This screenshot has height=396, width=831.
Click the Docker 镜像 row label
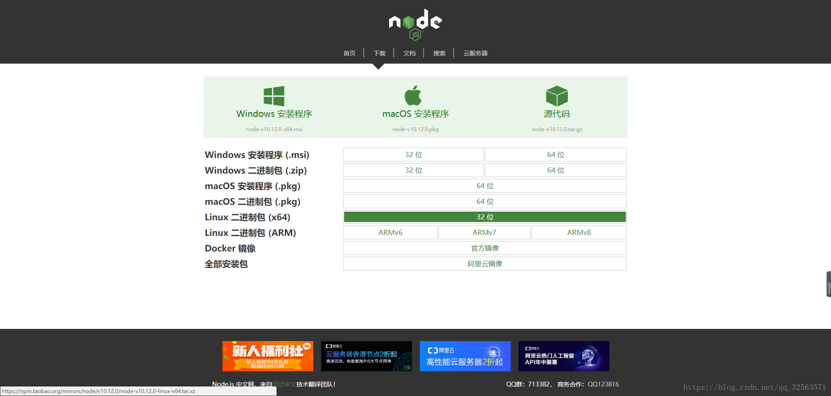(x=230, y=248)
